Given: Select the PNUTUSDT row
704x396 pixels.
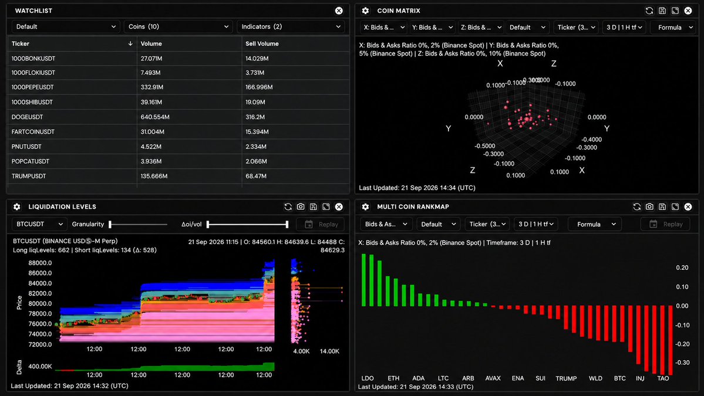Looking at the screenshot, I should pyautogui.click(x=178, y=146).
